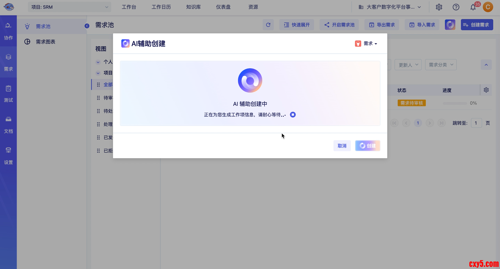Click the 导入需求 button

coord(422,25)
